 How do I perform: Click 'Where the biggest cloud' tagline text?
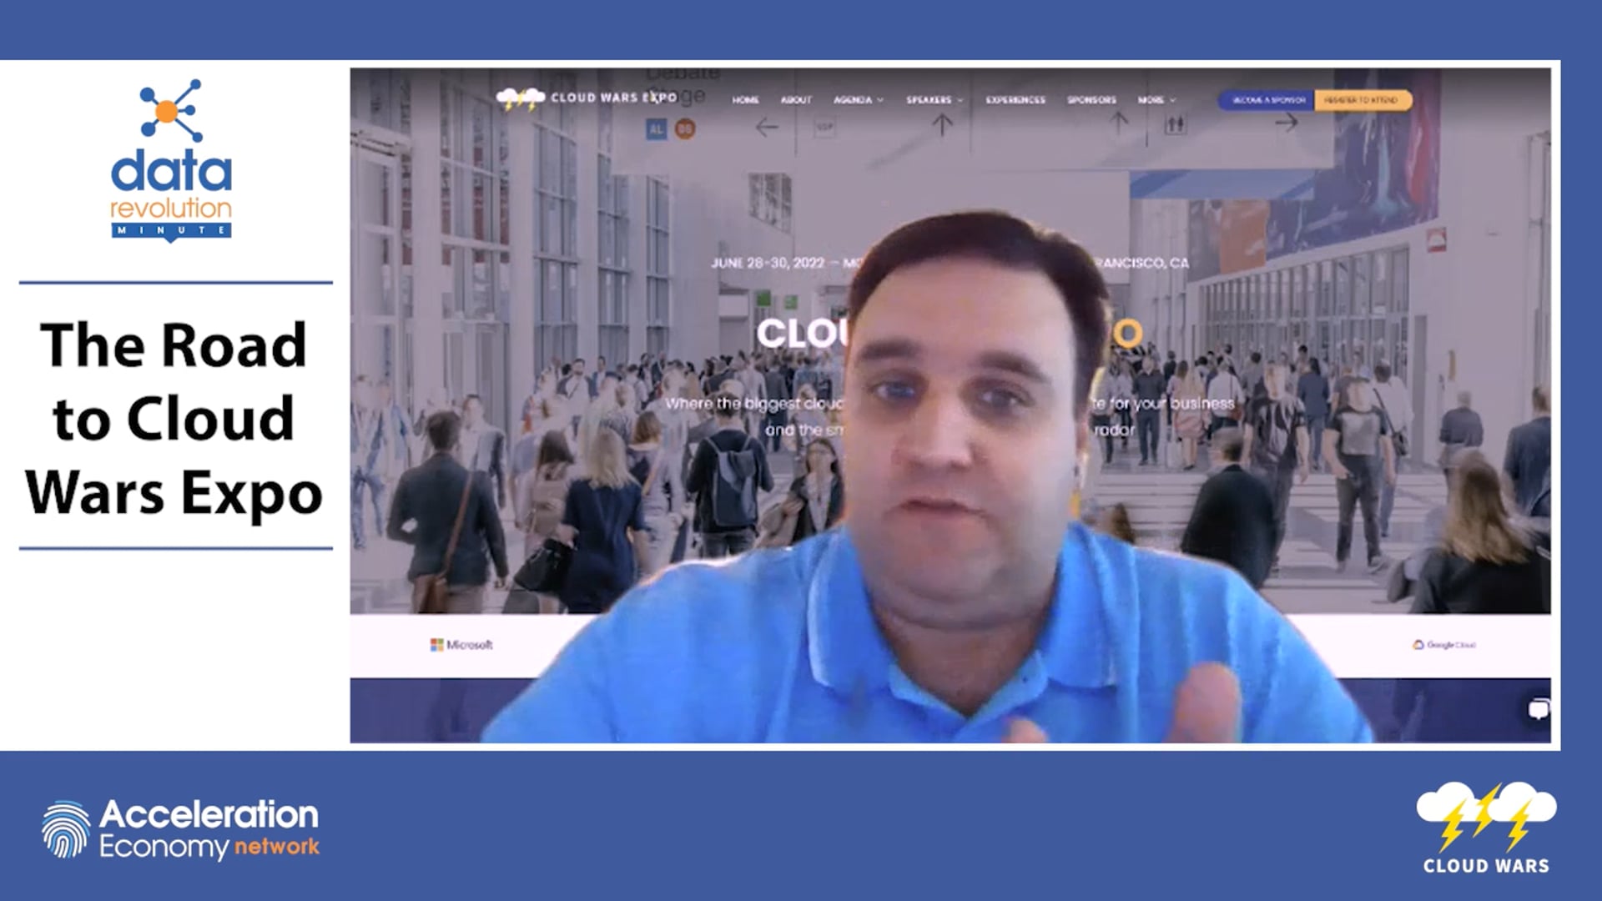tap(754, 404)
